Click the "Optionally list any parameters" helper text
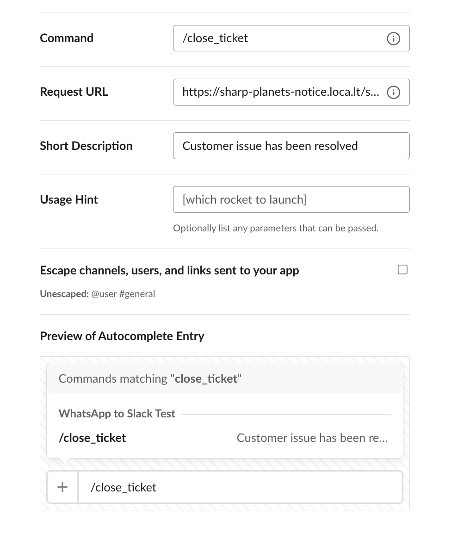The height and width of the screenshot is (534, 458). point(276,228)
